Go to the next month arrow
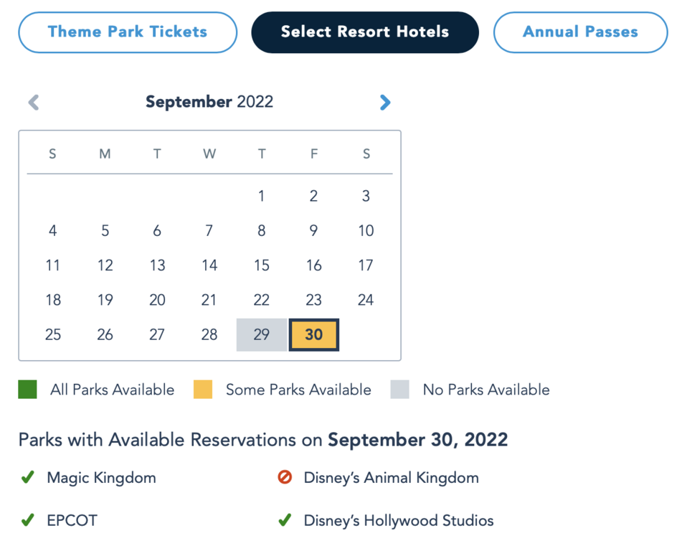Image resolution: width=682 pixels, height=551 pixels. click(385, 103)
